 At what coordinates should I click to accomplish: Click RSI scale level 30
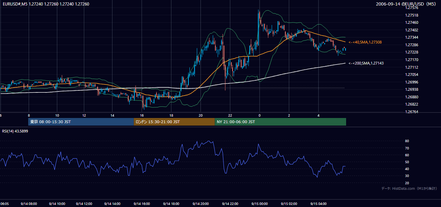click(x=407, y=176)
